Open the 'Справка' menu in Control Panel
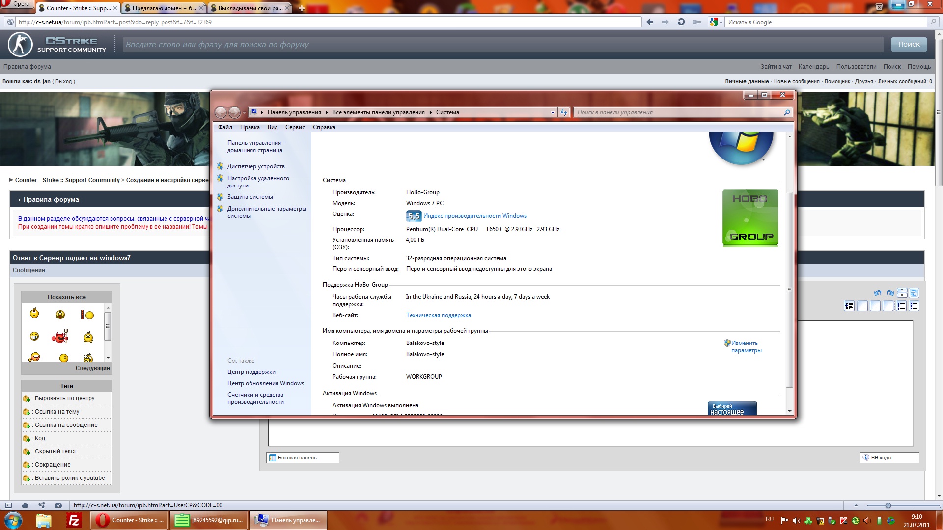Viewport: 943px width, 530px height. [x=324, y=127]
